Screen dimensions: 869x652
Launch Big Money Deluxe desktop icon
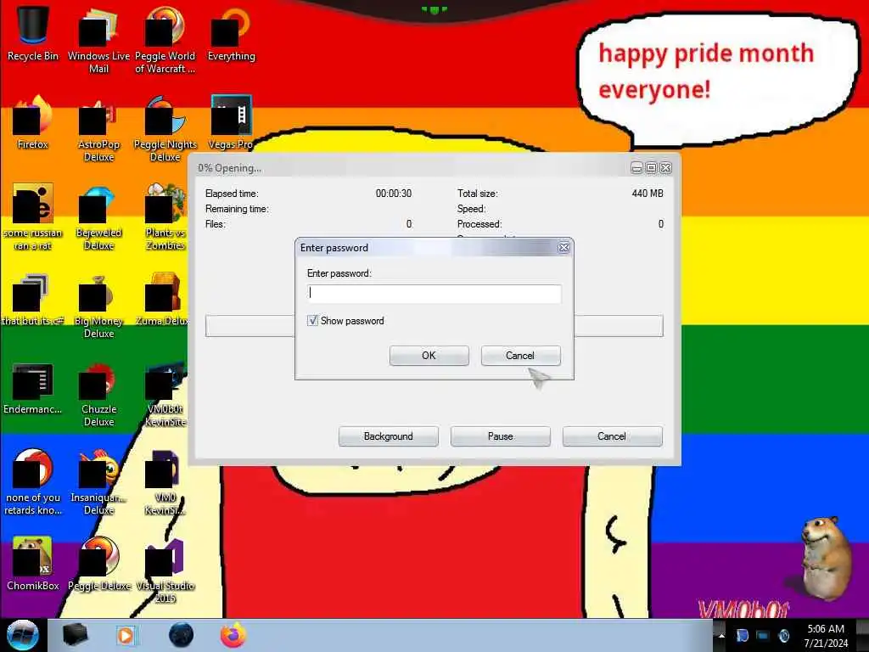tap(98, 305)
